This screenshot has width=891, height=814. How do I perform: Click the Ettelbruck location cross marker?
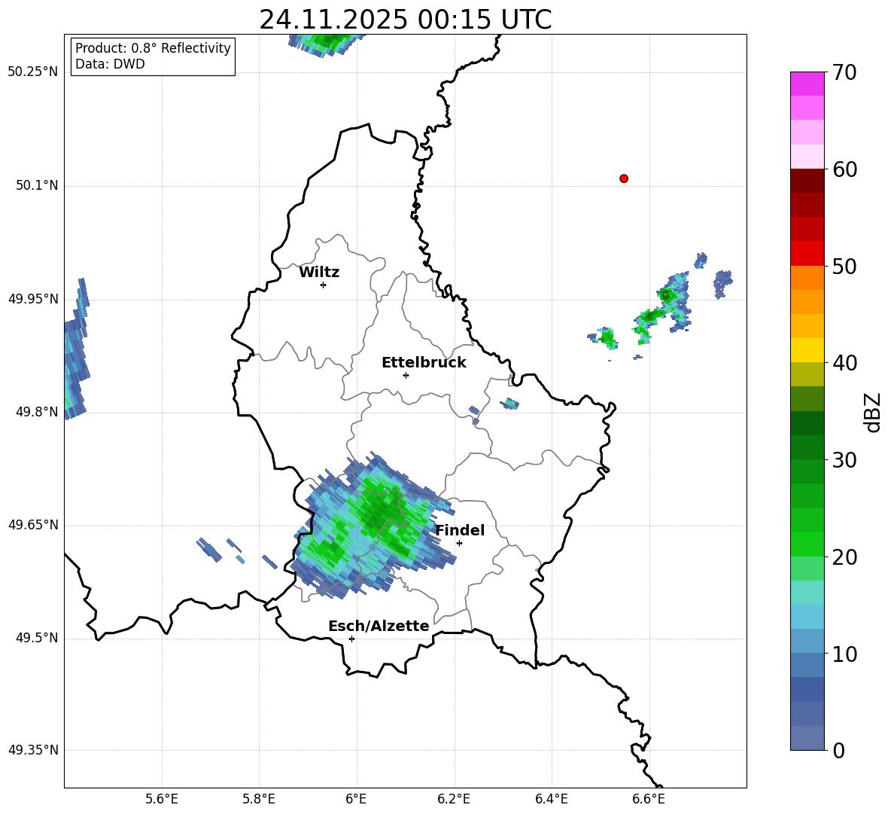pyautogui.click(x=406, y=375)
